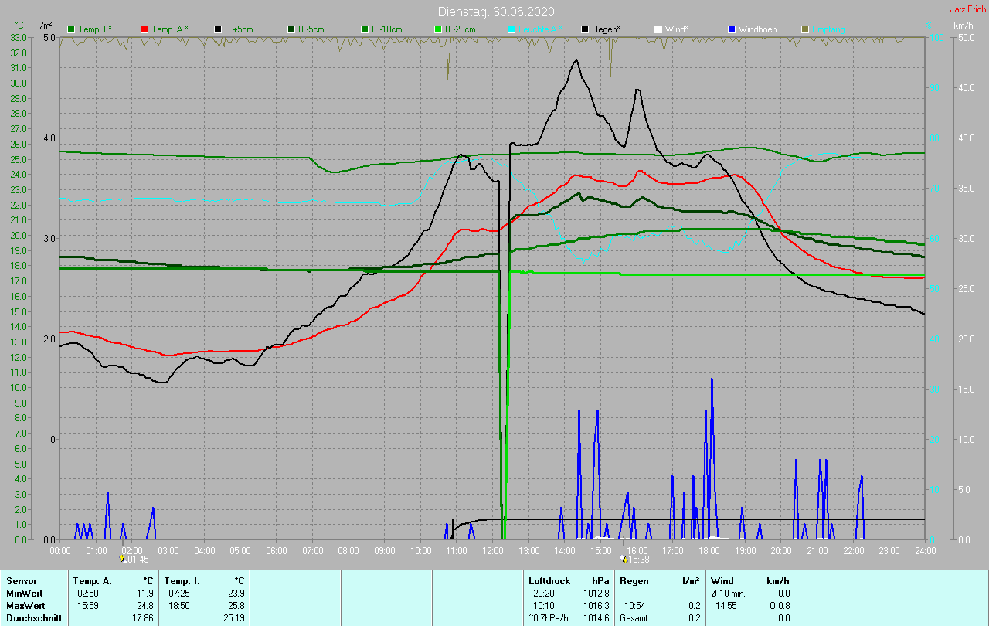Click the marker icon beside 15:38
Image resolution: width=989 pixels, height=626 pixels.
623,558
